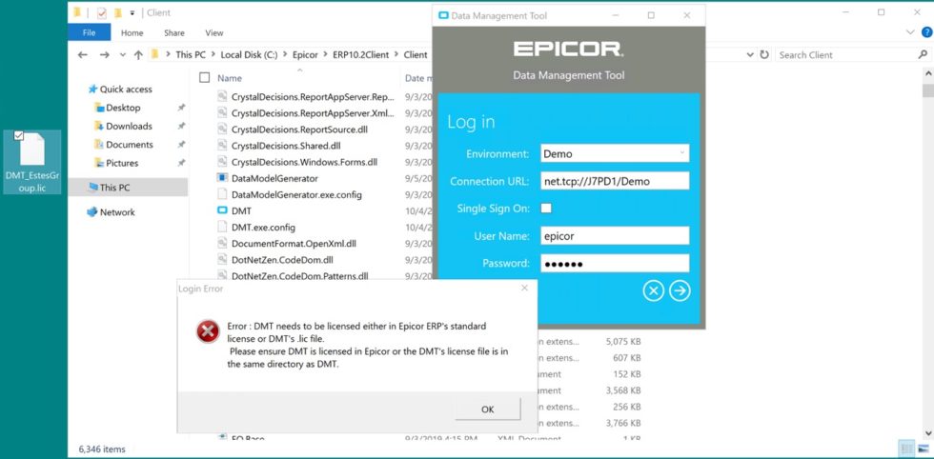934x459 pixels.
Task: Select CrystalDecisions.Shared.dll file
Action: coord(286,146)
